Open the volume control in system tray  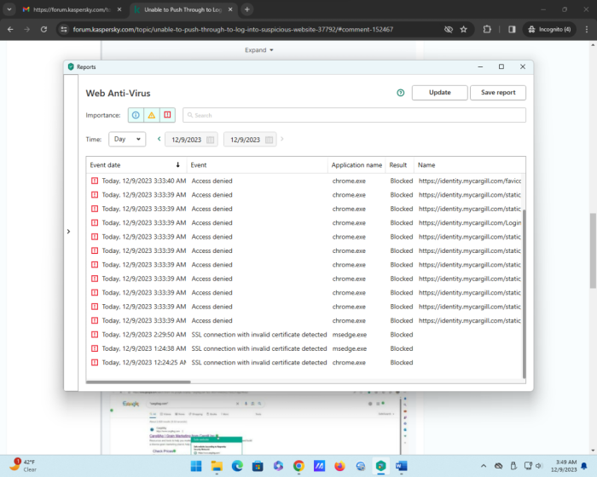[x=538, y=466]
